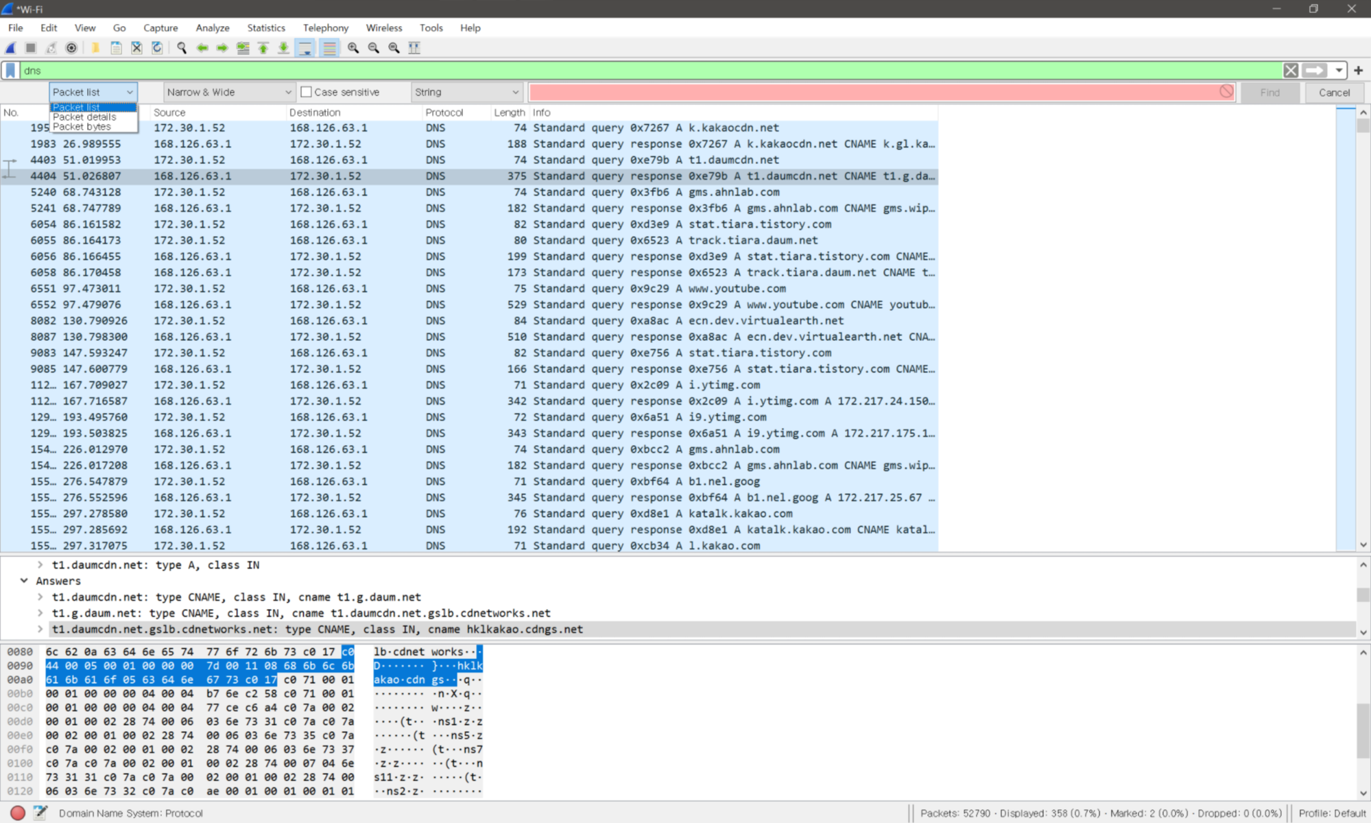Open the String search type dropdown
Viewport: 1371px width, 823px height.
point(467,92)
